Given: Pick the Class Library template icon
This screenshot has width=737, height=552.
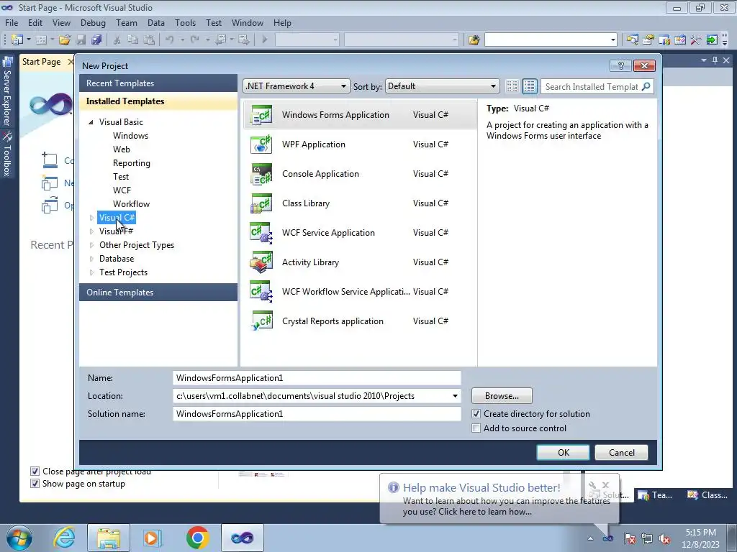Looking at the screenshot, I should 261,203.
